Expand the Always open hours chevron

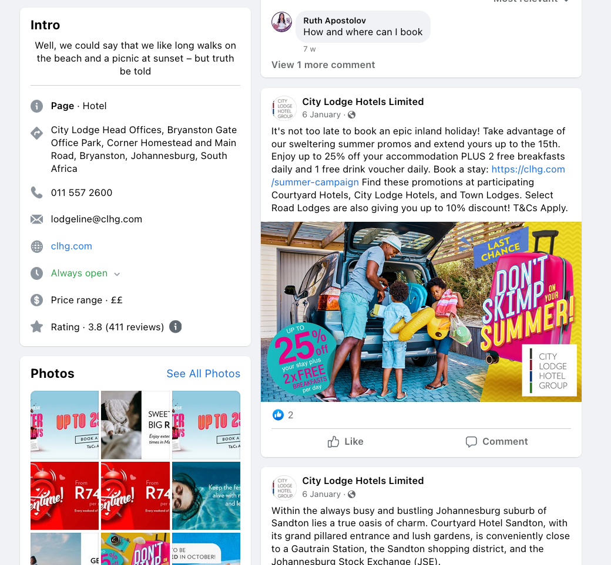click(x=117, y=274)
